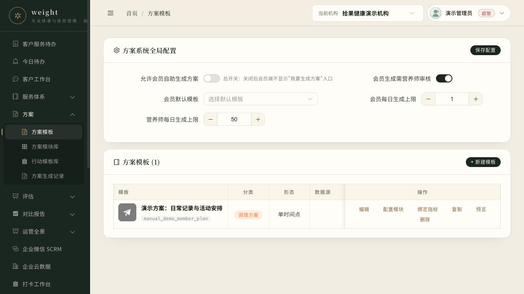This screenshot has height=294, width=524.
Task: Click the user avatar icon
Action: (x=436, y=13)
